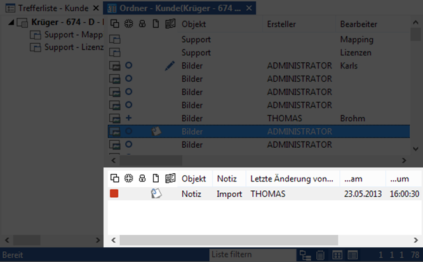The width and height of the screenshot is (423, 262).
Task: Sort by Letzte Änderung von column header
Action: click(x=292, y=178)
